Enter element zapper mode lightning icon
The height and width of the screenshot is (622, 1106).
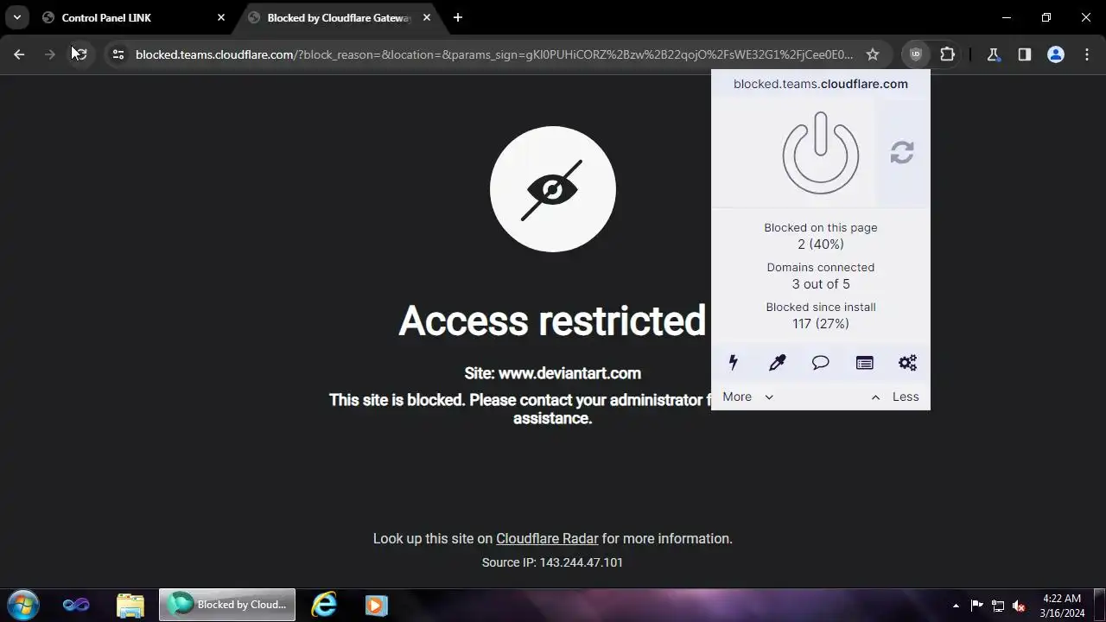734,363
